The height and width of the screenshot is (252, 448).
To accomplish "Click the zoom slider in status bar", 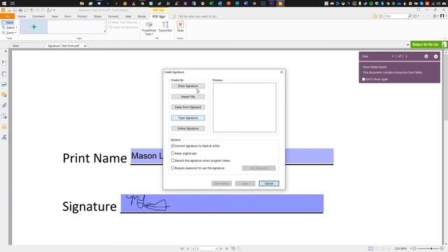I will [x=428, y=248].
